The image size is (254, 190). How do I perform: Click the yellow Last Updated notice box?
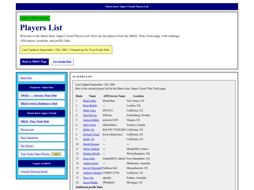(x=66, y=50)
